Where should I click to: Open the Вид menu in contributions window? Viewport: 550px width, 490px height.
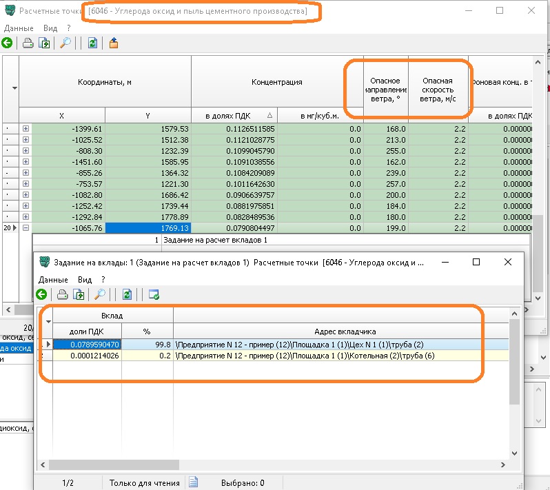(85, 280)
